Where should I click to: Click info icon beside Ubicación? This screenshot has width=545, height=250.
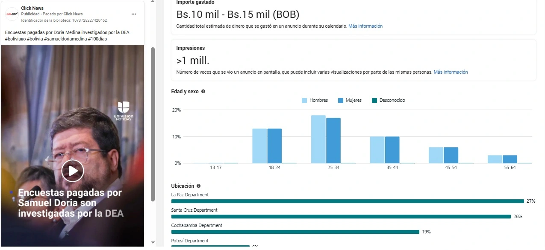click(198, 186)
